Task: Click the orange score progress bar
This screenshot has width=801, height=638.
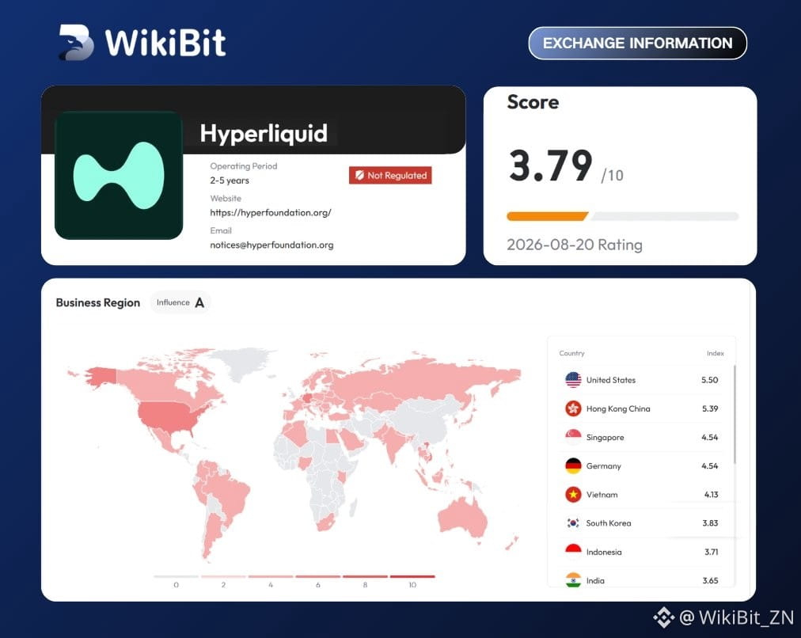Action: (x=547, y=216)
